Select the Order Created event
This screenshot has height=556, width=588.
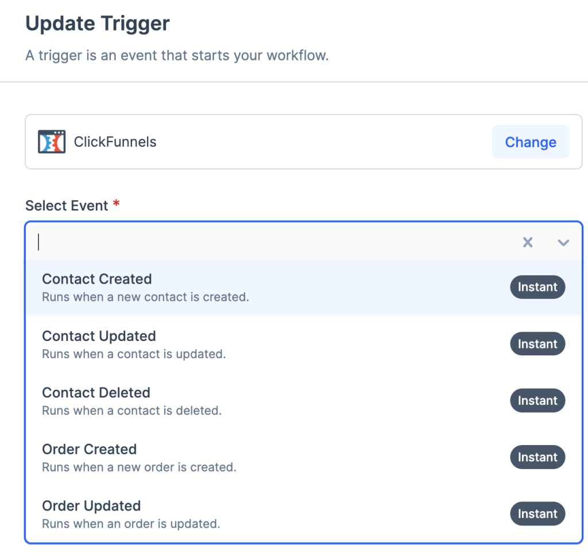pos(89,450)
